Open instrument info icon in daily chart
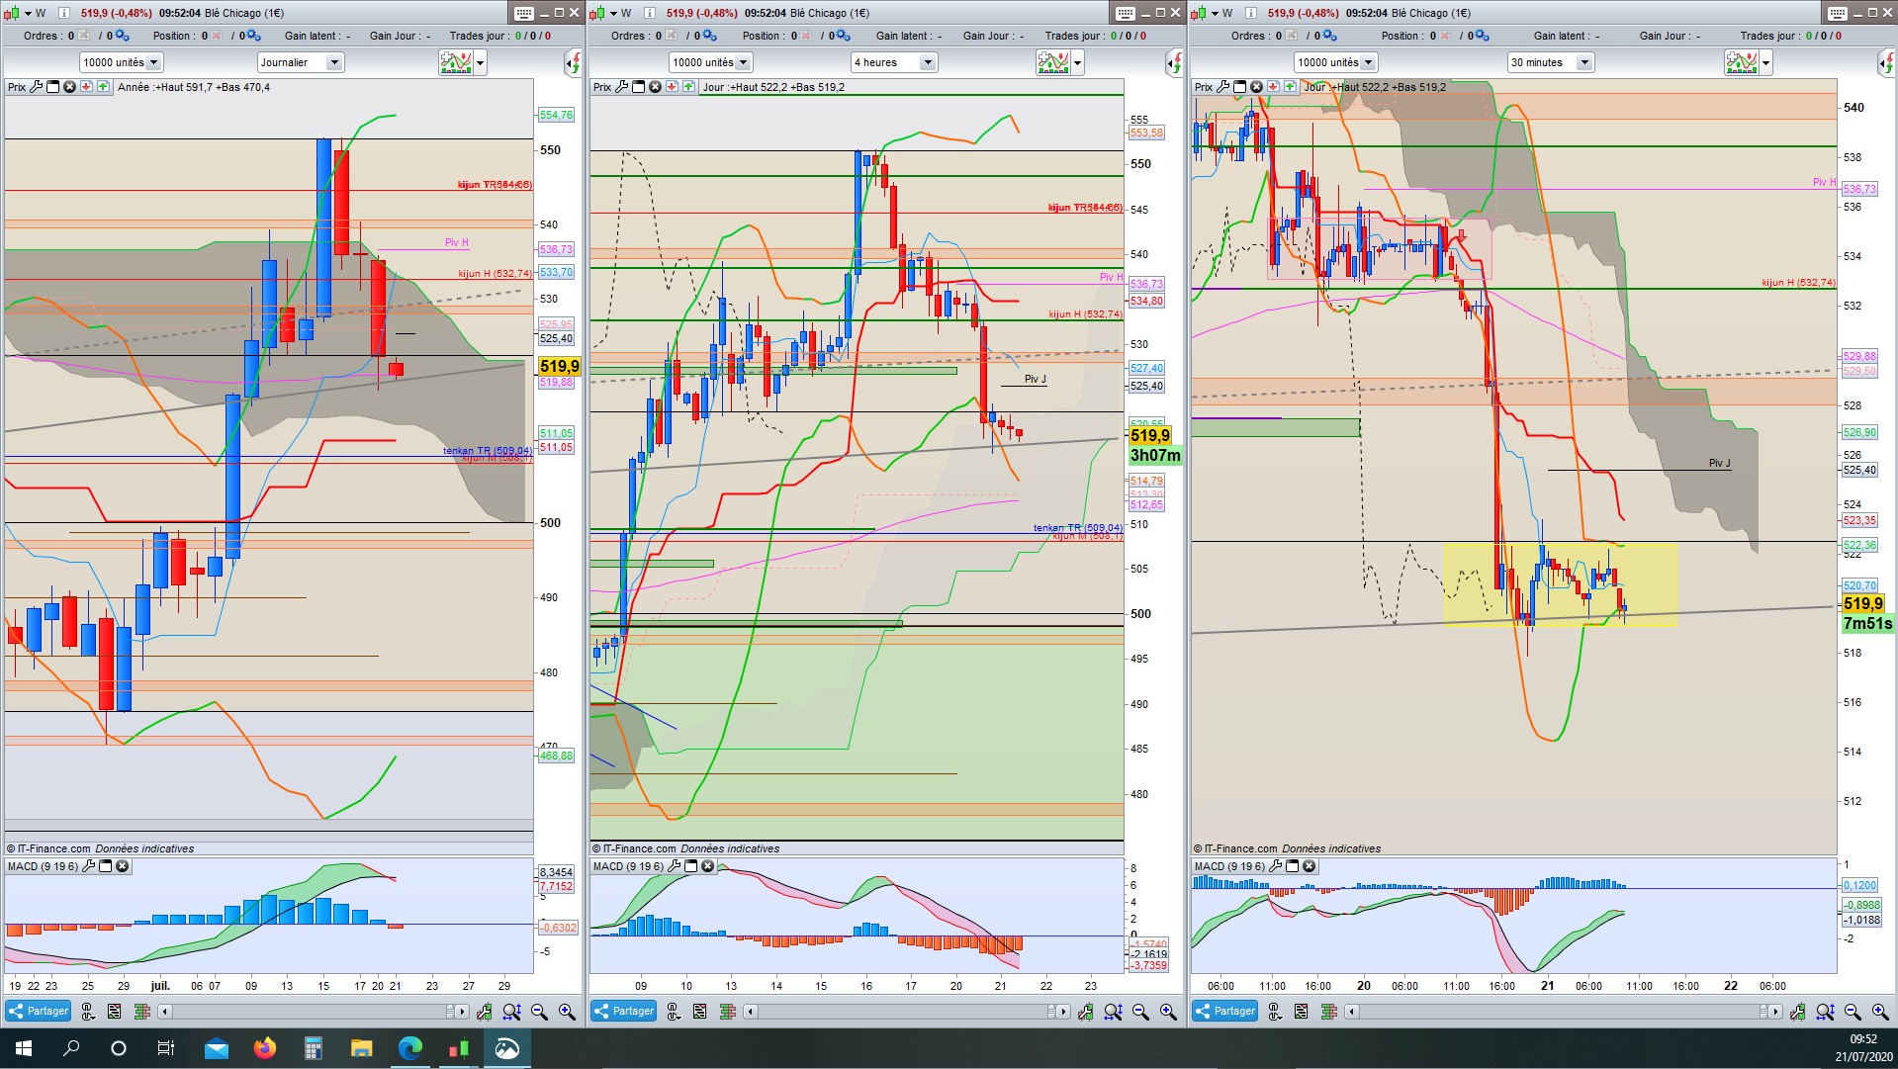 64,13
